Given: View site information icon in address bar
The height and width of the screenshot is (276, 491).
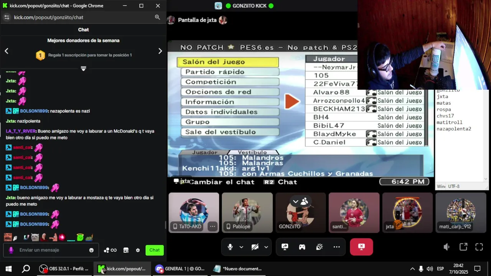Looking at the screenshot, I should [x=7, y=17].
